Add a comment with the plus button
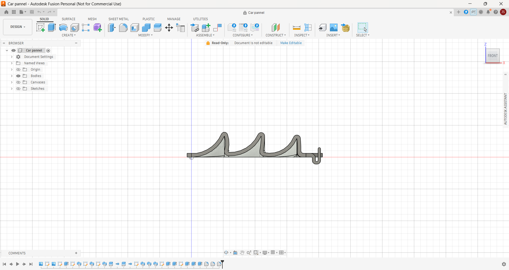The width and height of the screenshot is (509, 270). click(76, 253)
